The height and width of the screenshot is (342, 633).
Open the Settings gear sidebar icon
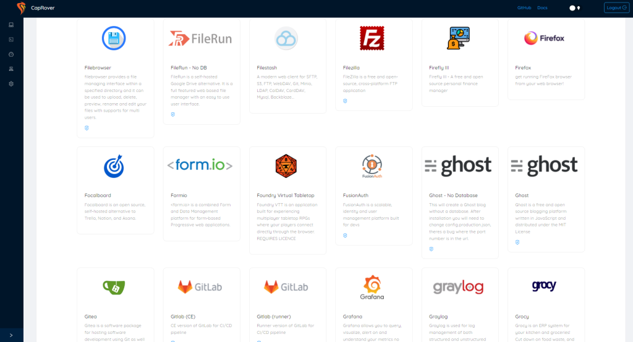[11, 84]
